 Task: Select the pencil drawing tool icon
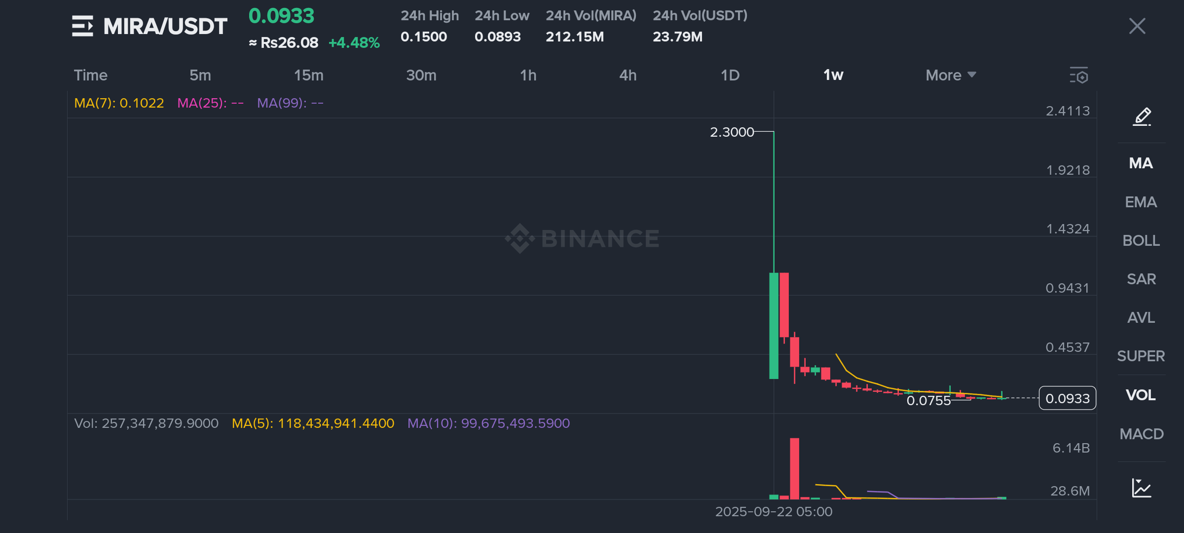[1142, 117]
